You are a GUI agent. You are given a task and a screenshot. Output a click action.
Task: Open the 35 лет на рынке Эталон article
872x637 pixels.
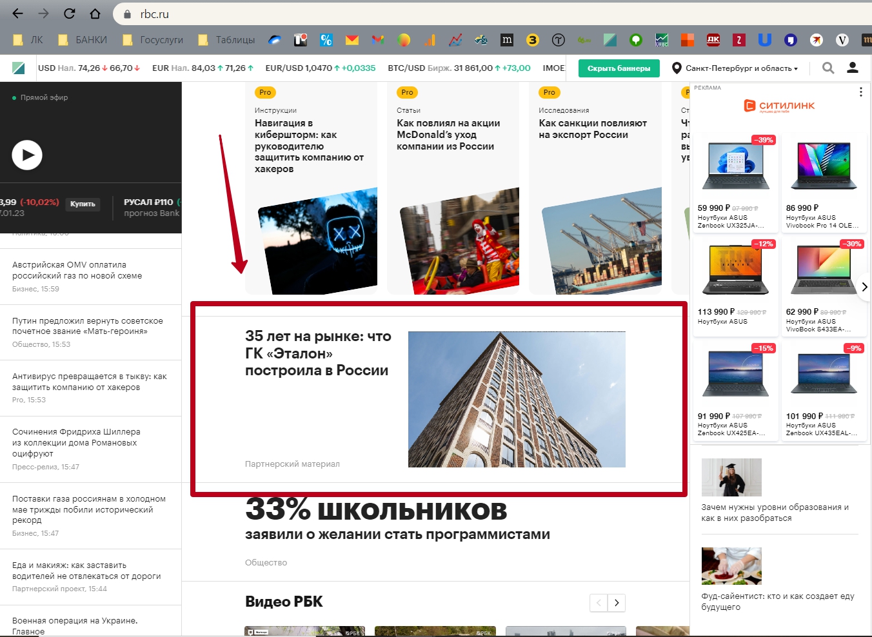point(318,353)
